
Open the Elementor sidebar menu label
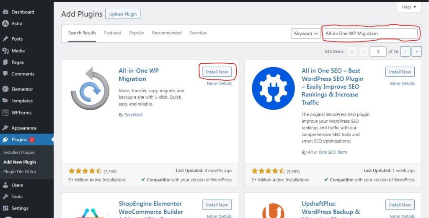pos(22,89)
